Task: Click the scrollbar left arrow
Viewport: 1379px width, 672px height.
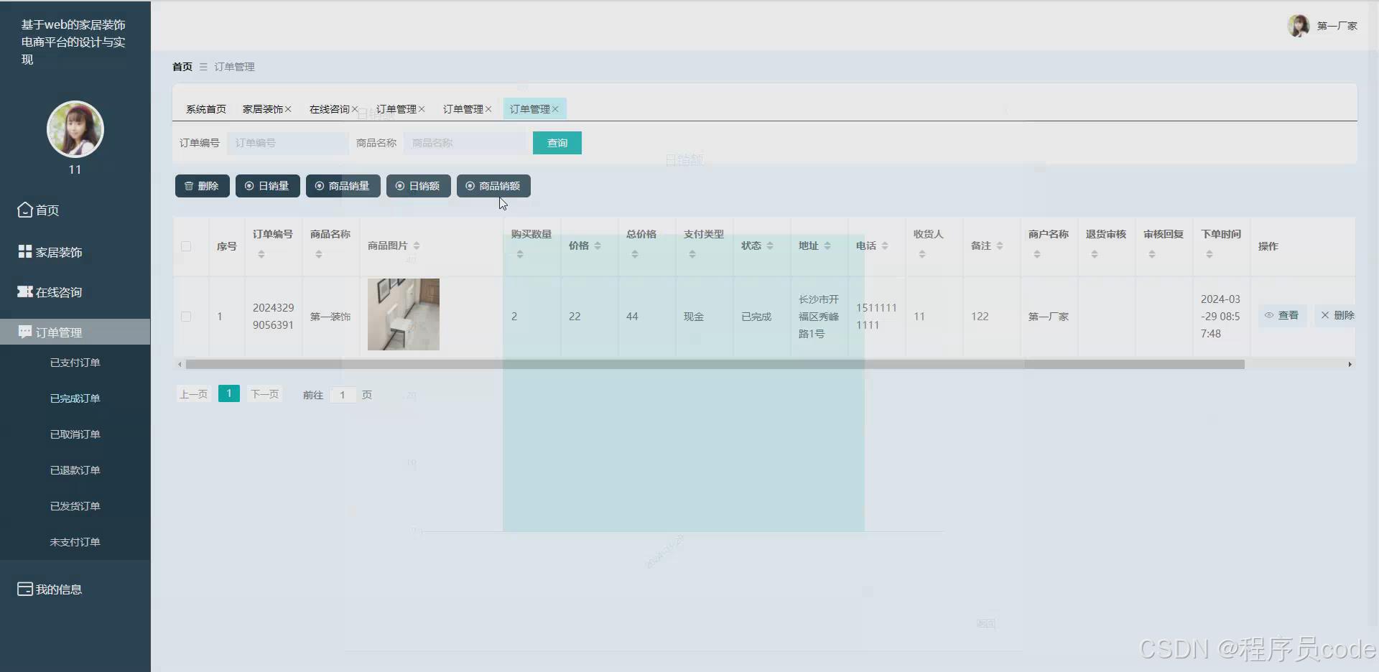Action: 180,365
